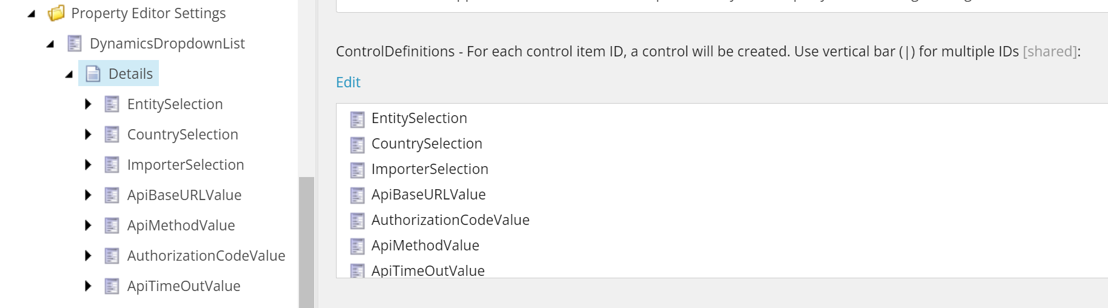Expand the EntitySelection tree node

(x=88, y=104)
